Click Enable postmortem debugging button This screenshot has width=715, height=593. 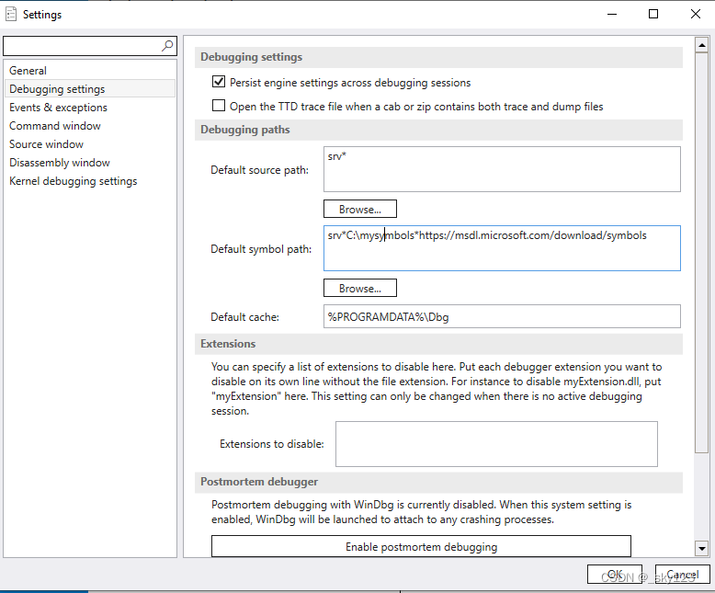point(421,546)
